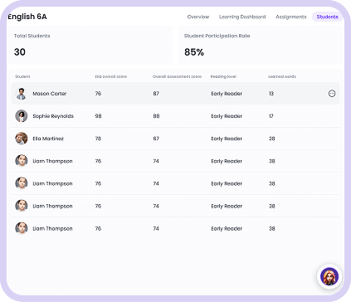Click the Learned words column header
The width and height of the screenshot is (351, 302).
282,76
